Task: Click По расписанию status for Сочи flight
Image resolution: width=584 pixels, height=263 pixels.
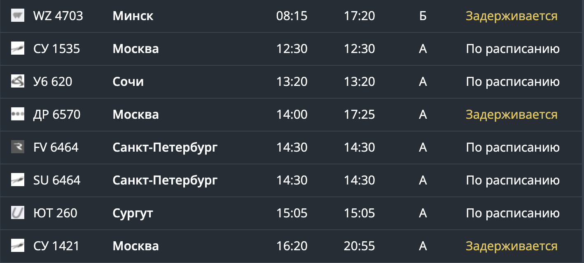Action: point(513,82)
